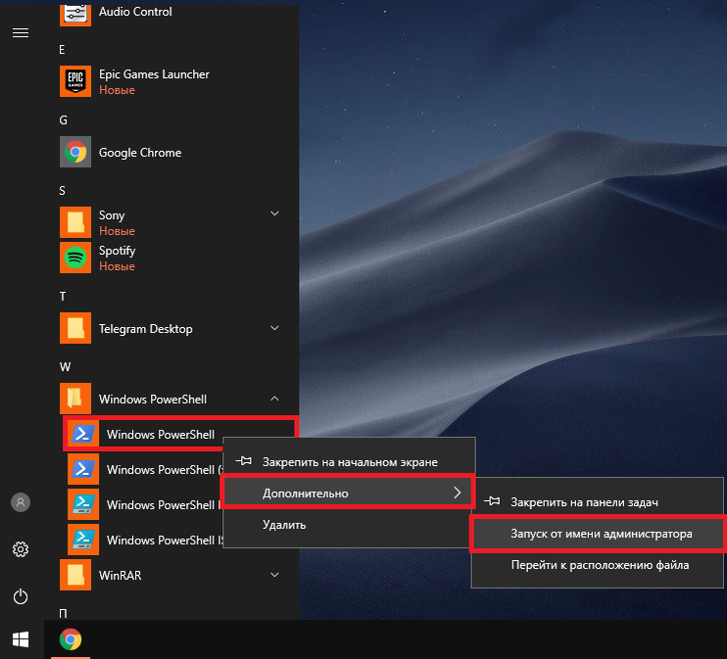
Task: Click the Epic Games Launcher icon
Action: tap(75, 81)
